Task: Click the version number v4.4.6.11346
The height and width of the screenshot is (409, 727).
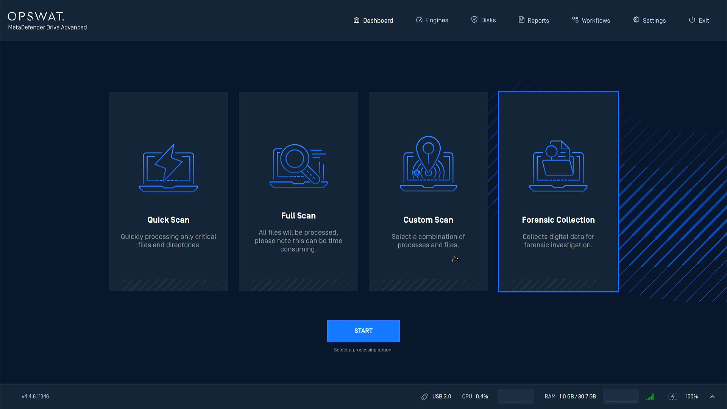Action: coord(35,397)
